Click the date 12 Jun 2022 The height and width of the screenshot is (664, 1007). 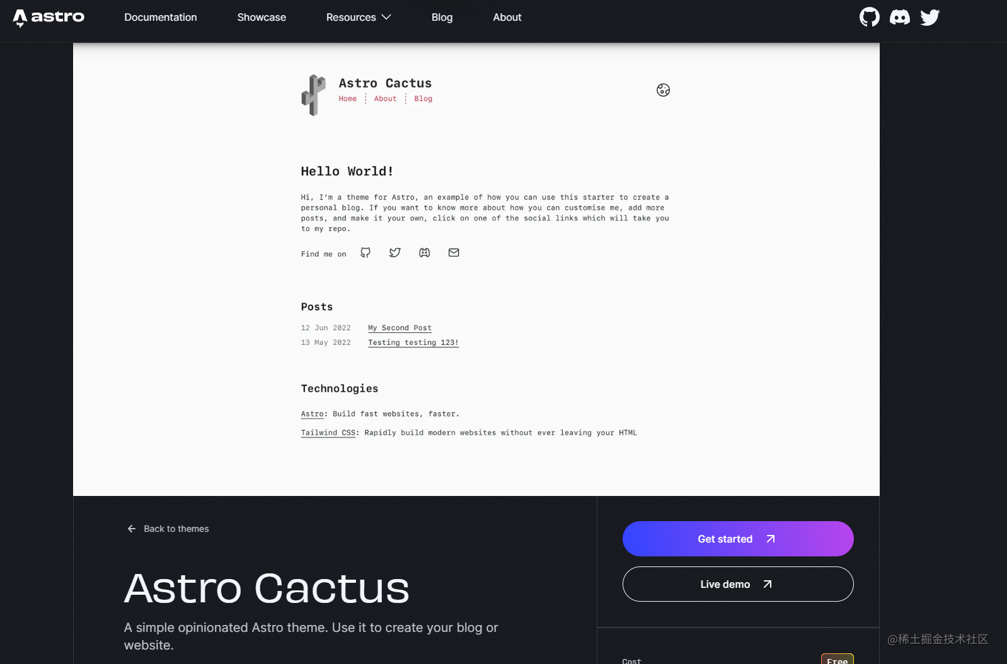(x=326, y=328)
